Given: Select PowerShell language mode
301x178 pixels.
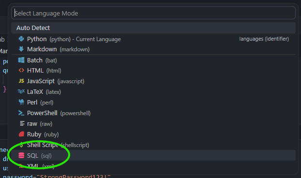Looking at the screenshot, I should coord(153,113).
